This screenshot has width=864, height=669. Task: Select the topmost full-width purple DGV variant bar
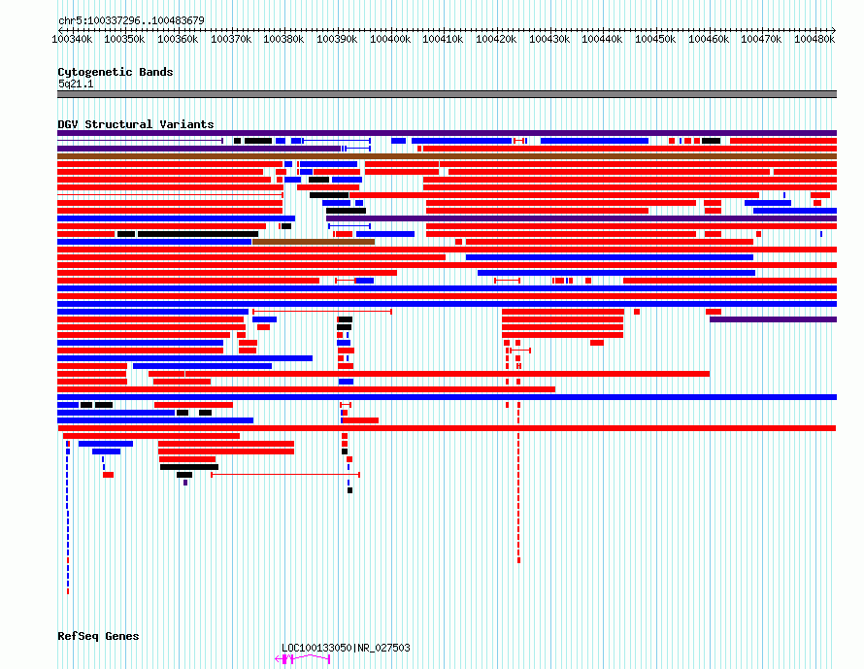(447, 133)
